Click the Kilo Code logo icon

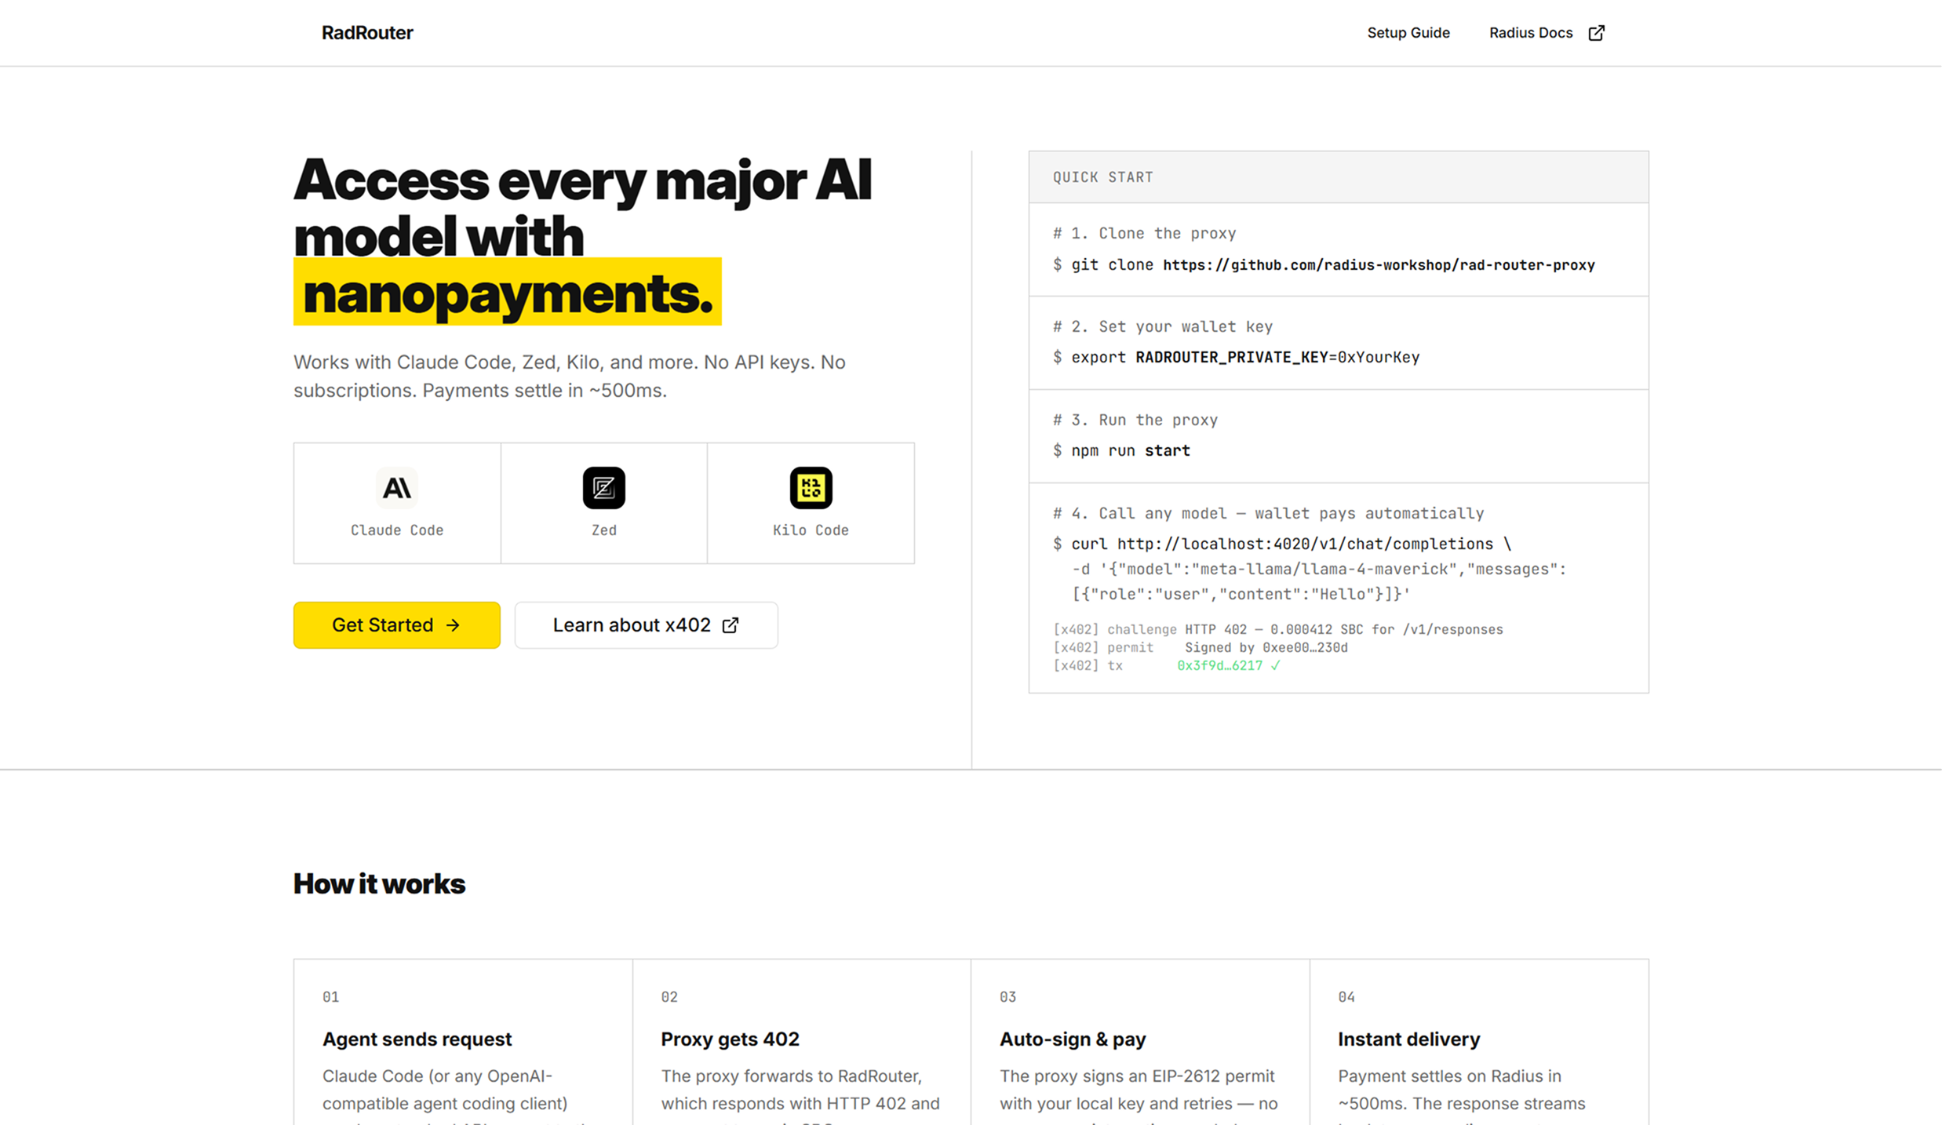[x=811, y=488]
